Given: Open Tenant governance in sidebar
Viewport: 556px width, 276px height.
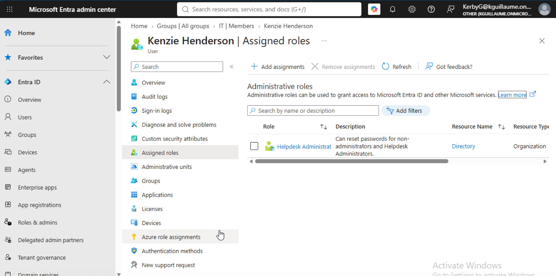Looking at the screenshot, I should click(42, 258).
